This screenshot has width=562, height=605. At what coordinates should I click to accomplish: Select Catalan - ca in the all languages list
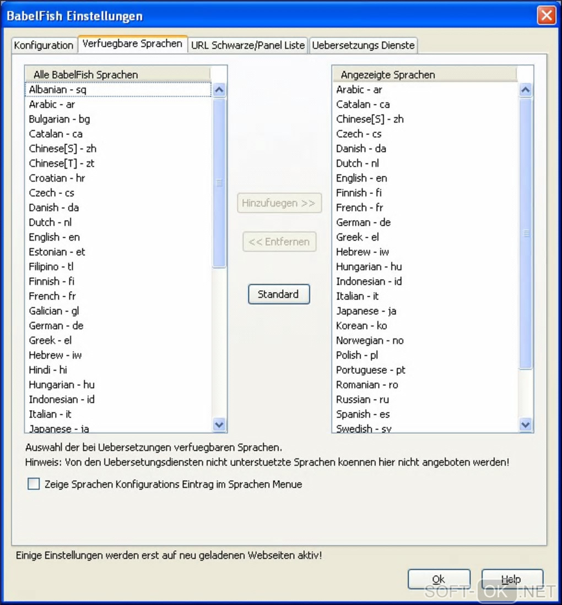[x=118, y=134]
